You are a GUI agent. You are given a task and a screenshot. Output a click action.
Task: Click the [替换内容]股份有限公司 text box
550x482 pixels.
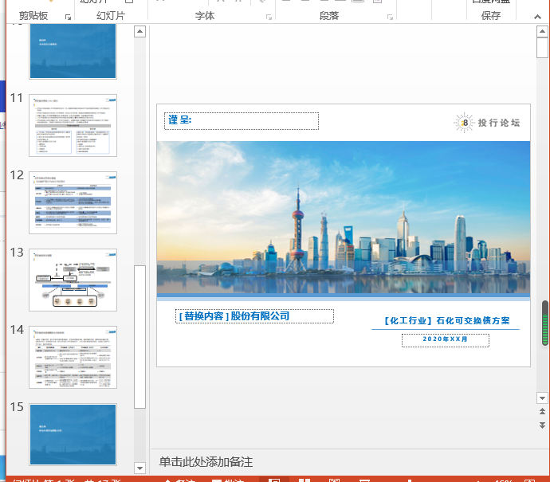point(254,316)
